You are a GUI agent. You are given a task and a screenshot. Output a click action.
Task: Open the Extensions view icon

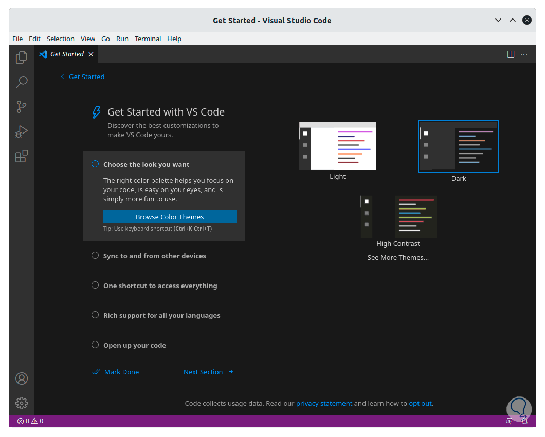click(x=22, y=156)
